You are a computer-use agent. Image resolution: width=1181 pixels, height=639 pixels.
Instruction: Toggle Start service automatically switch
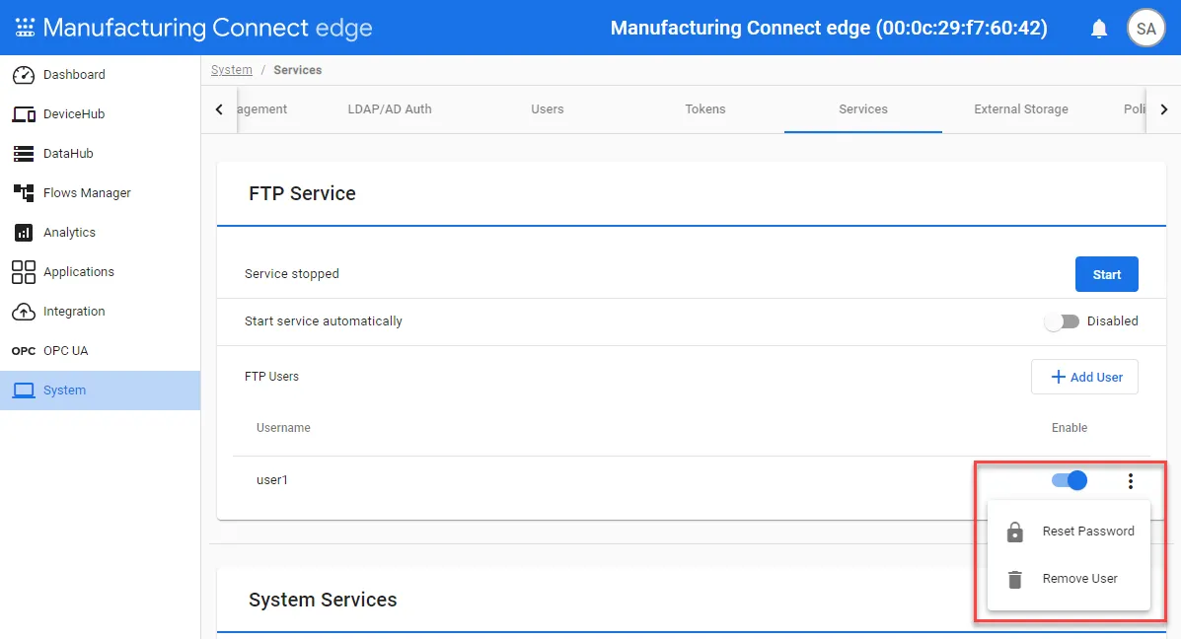coord(1062,321)
